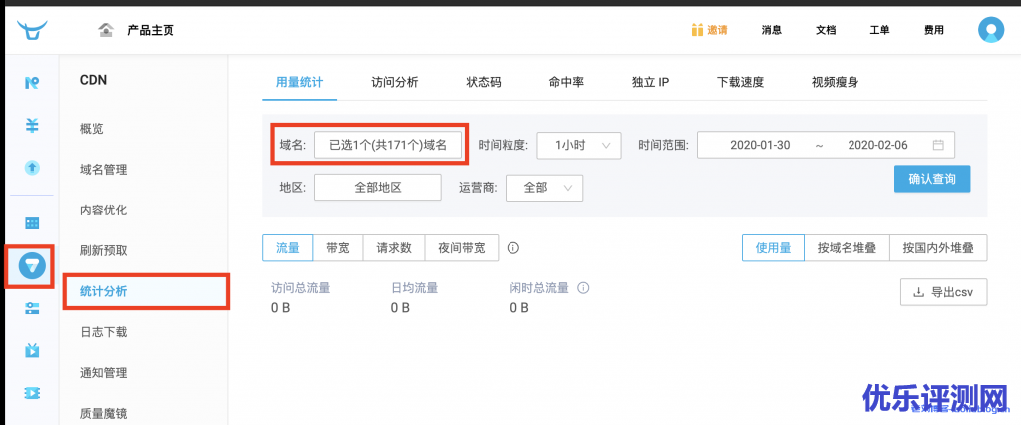
Task: Switch to the 视频瘦身 tab
Action: (835, 82)
